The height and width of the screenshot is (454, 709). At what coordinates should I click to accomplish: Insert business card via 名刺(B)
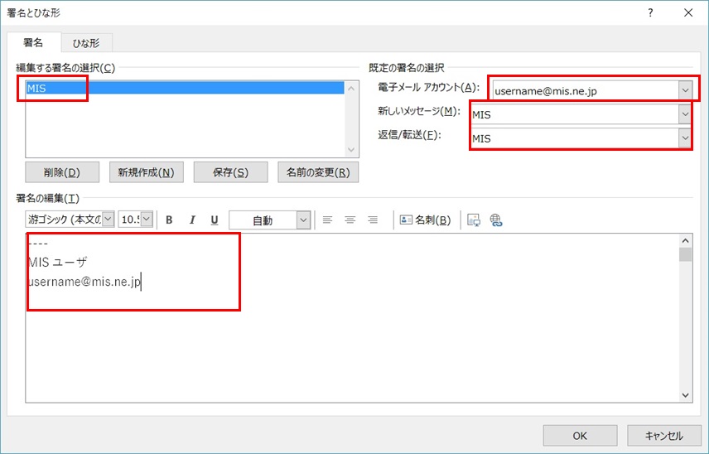click(x=426, y=220)
